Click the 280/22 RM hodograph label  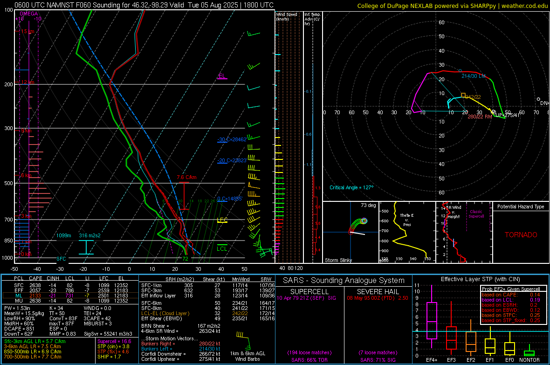click(x=480, y=117)
